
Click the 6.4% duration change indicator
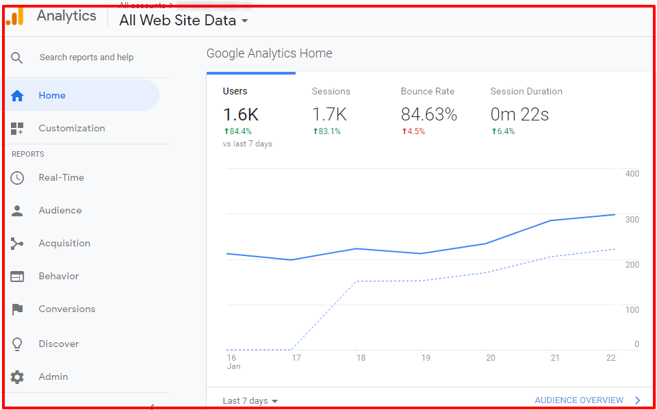(503, 131)
